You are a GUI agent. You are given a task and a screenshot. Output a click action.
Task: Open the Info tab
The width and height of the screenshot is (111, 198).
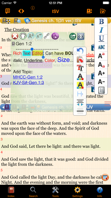point(100,192)
